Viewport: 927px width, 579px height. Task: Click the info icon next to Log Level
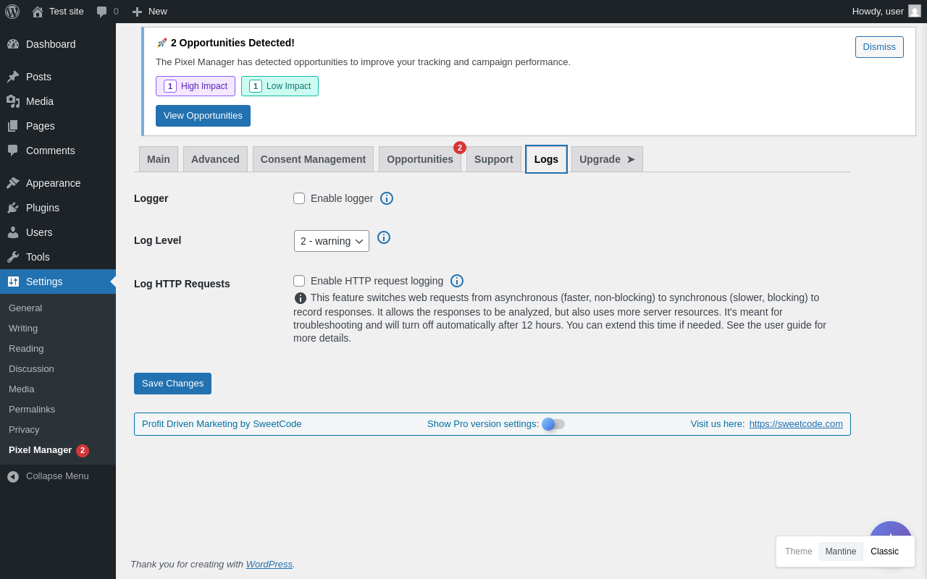384,237
